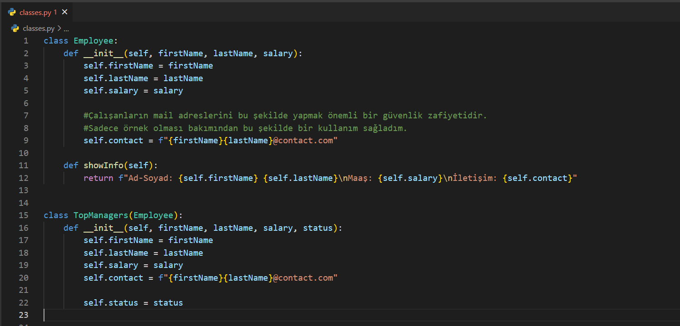680x326 pixels.
Task: Select the classes.py tab label
Action: pyautogui.click(x=35, y=12)
